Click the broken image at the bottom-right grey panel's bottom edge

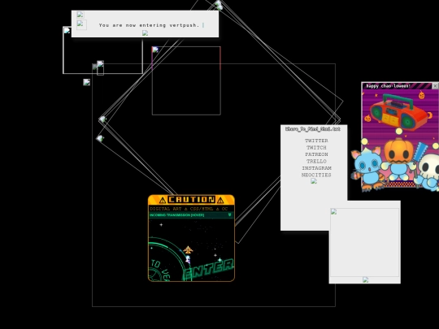[365, 279]
